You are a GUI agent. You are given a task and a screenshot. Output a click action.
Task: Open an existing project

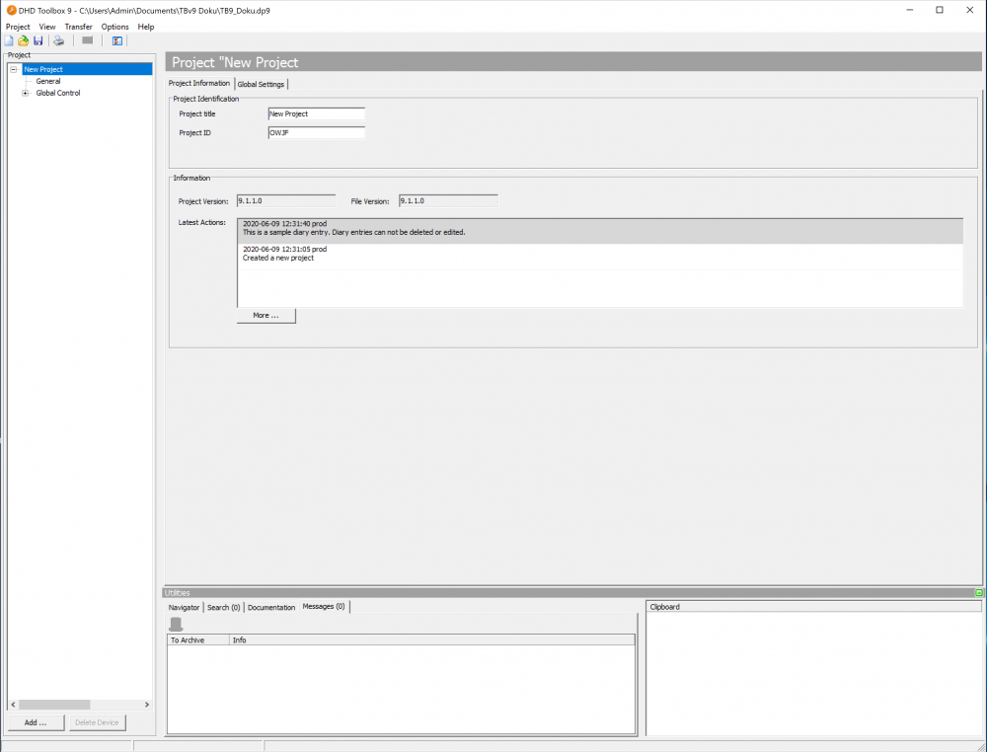tap(23, 40)
